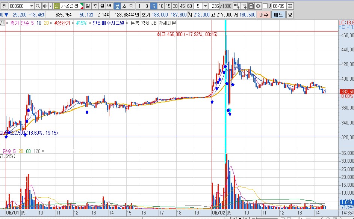Viewport: 354px width, 219px height.
Task: Click the 저 180,500 low price
Action: pyautogui.click(x=245, y=15)
